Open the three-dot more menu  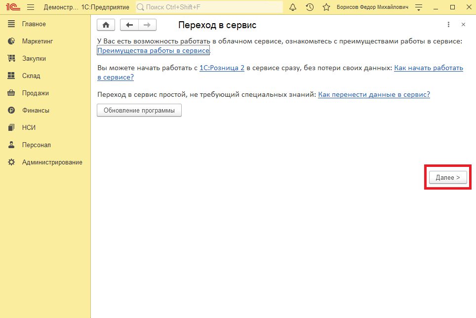pos(448,25)
